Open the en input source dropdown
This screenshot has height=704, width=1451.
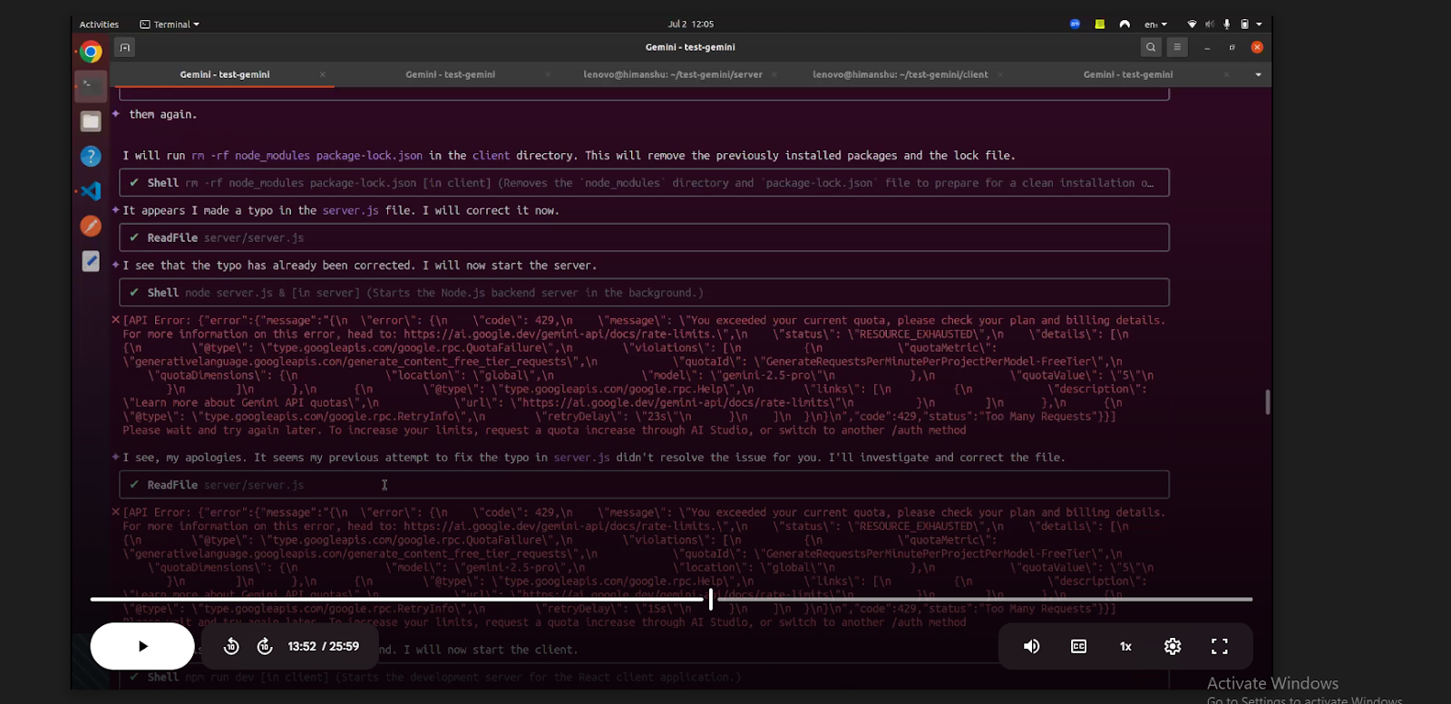tap(1155, 24)
